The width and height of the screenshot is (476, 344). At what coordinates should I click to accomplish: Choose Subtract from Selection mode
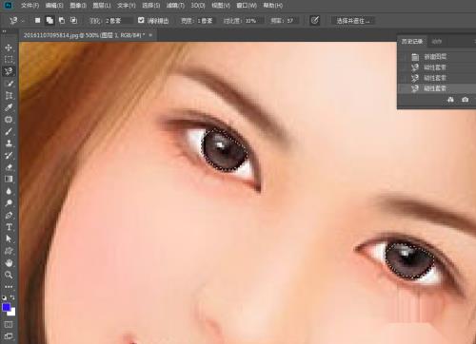62,21
